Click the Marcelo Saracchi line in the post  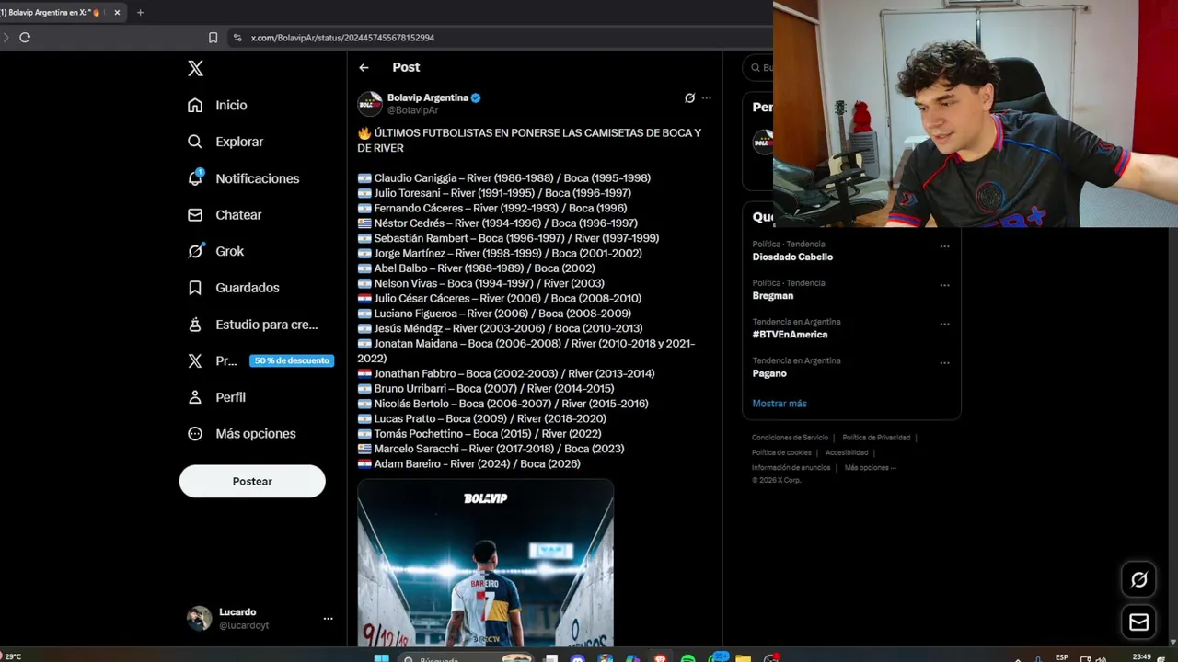[x=491, y=449]
